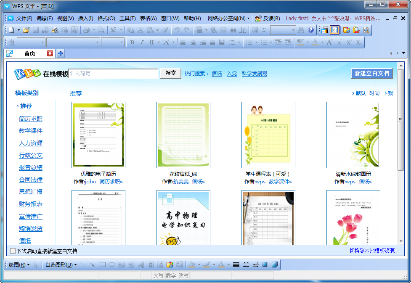Open the style dropdown box
Viewport: 411px width, 283px height.
coord(31,42)
